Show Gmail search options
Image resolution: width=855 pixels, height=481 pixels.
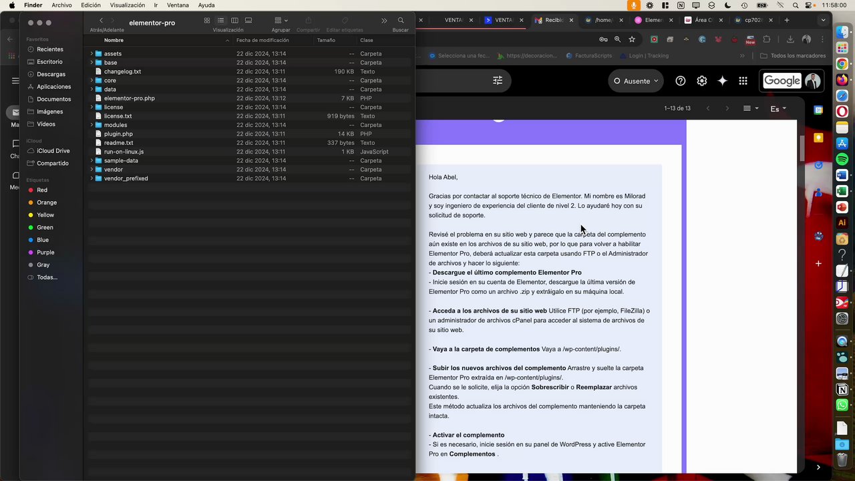(x=498, y=81)
